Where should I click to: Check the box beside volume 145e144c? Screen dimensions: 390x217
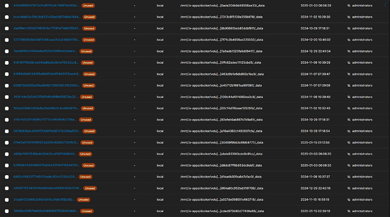[7, 97]
